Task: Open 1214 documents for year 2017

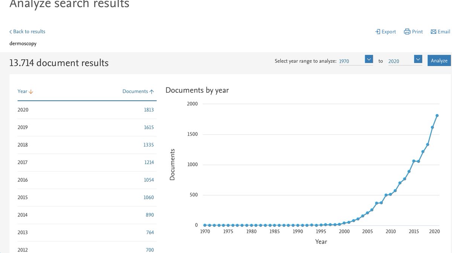Action: click(148, 163)
